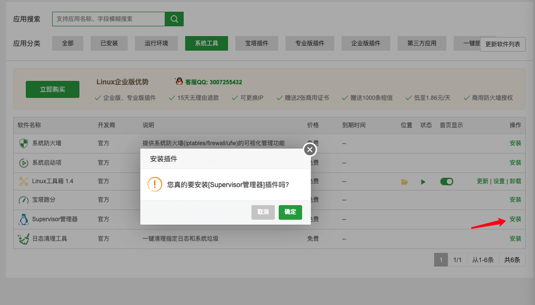Click the 日志清理工具 broom icon
Image resolution: width=535 pixels, height=305 pixels.
tap(24, 239)
